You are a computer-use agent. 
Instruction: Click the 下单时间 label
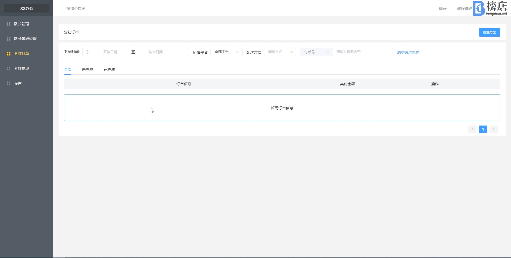72,52
